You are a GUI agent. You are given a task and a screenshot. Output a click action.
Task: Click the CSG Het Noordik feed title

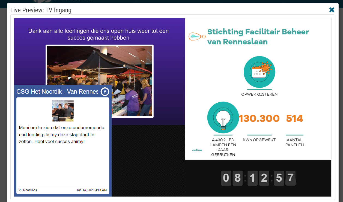(x=57, y=92)
